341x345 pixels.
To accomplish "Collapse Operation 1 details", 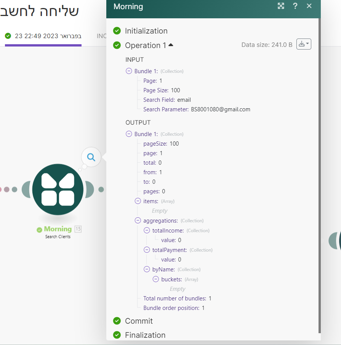I will (171, 45).
